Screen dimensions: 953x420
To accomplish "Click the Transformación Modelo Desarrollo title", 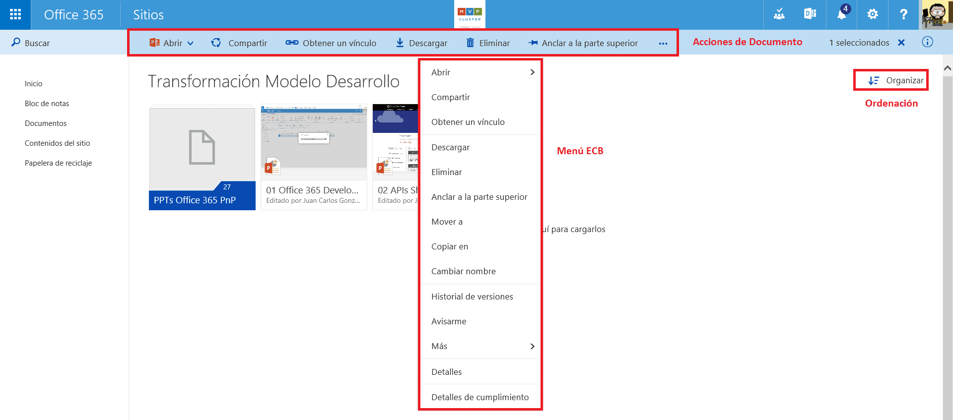I will click(x=273, y=81).
